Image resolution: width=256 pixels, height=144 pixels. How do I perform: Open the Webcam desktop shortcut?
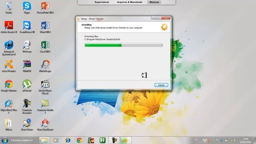tap(27, 47)
